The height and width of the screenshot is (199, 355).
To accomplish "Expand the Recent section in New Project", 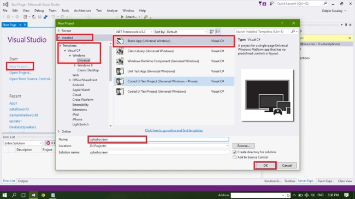I will [x=59, y=31].
